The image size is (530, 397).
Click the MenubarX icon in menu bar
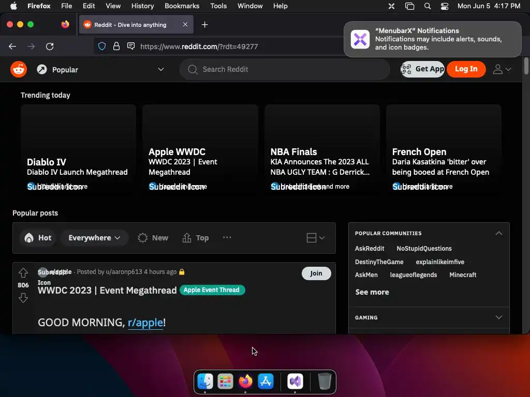[391, 6]
